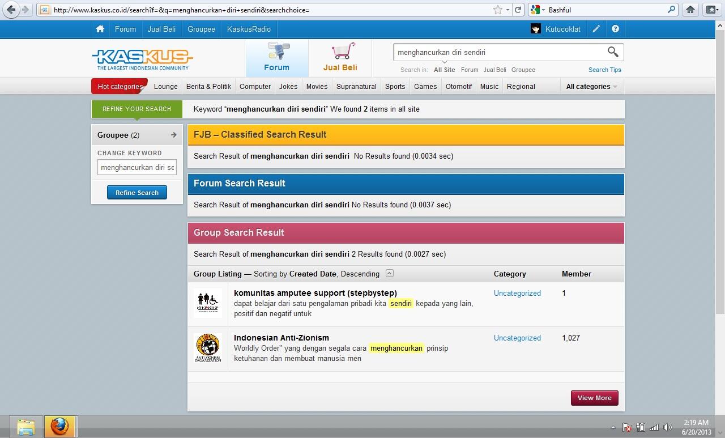
Task: Click Uncategorized for the Anti-Zionism group
Action: coord(517,338)
